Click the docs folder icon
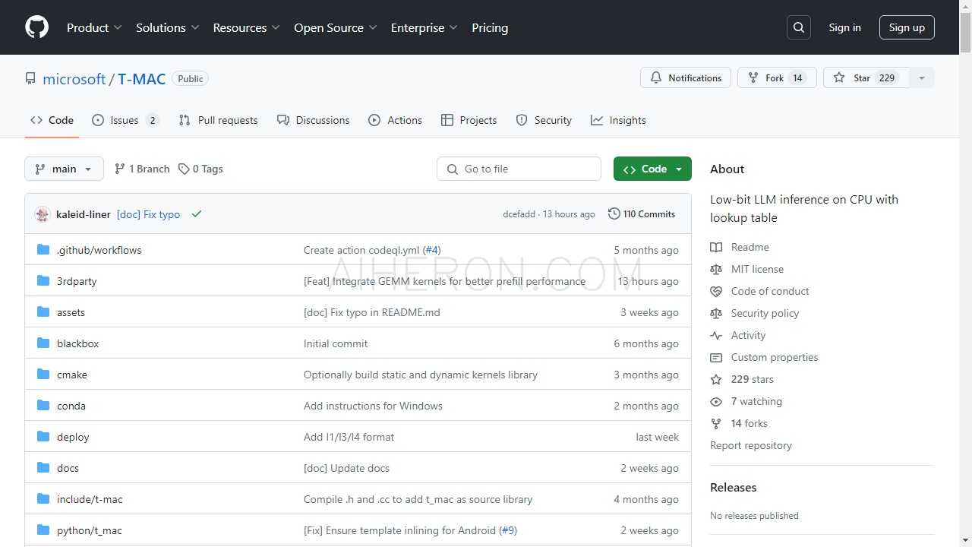 (x=43, y=468)
